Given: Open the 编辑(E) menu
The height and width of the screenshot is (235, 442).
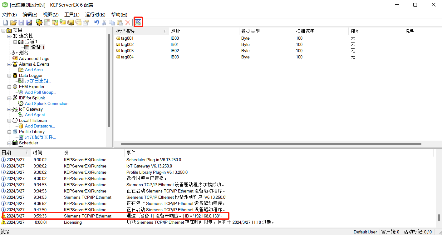Looking at the screenshot, I should [x=30, y=15].
